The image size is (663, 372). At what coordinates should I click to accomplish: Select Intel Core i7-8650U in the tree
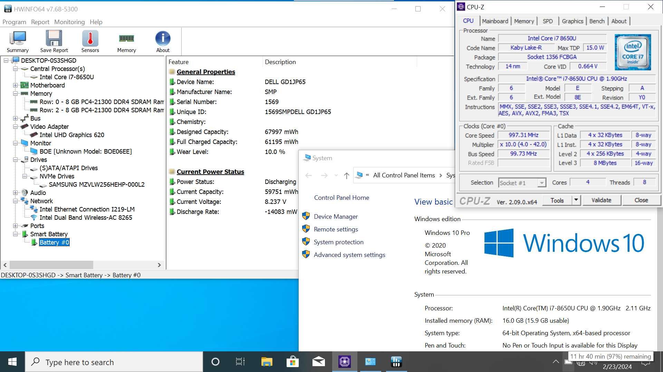click(67, 77)
